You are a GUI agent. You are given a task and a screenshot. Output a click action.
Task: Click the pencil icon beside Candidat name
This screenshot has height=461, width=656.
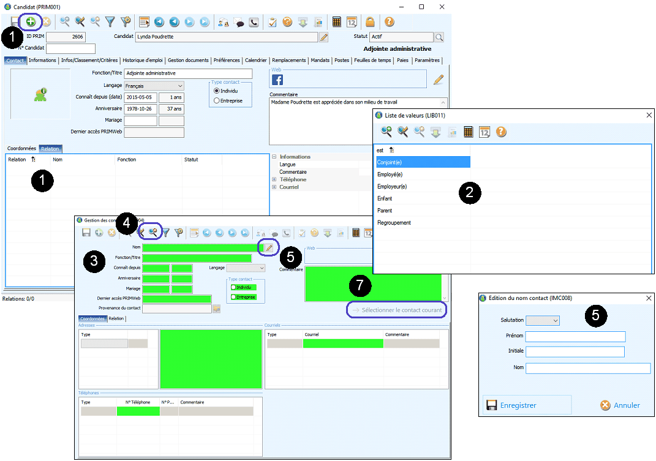coord(324,37)
